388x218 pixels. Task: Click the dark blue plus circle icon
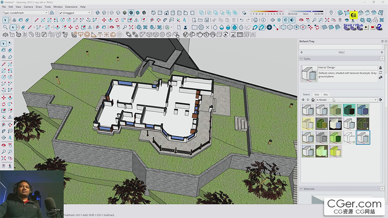click(269, 27)
